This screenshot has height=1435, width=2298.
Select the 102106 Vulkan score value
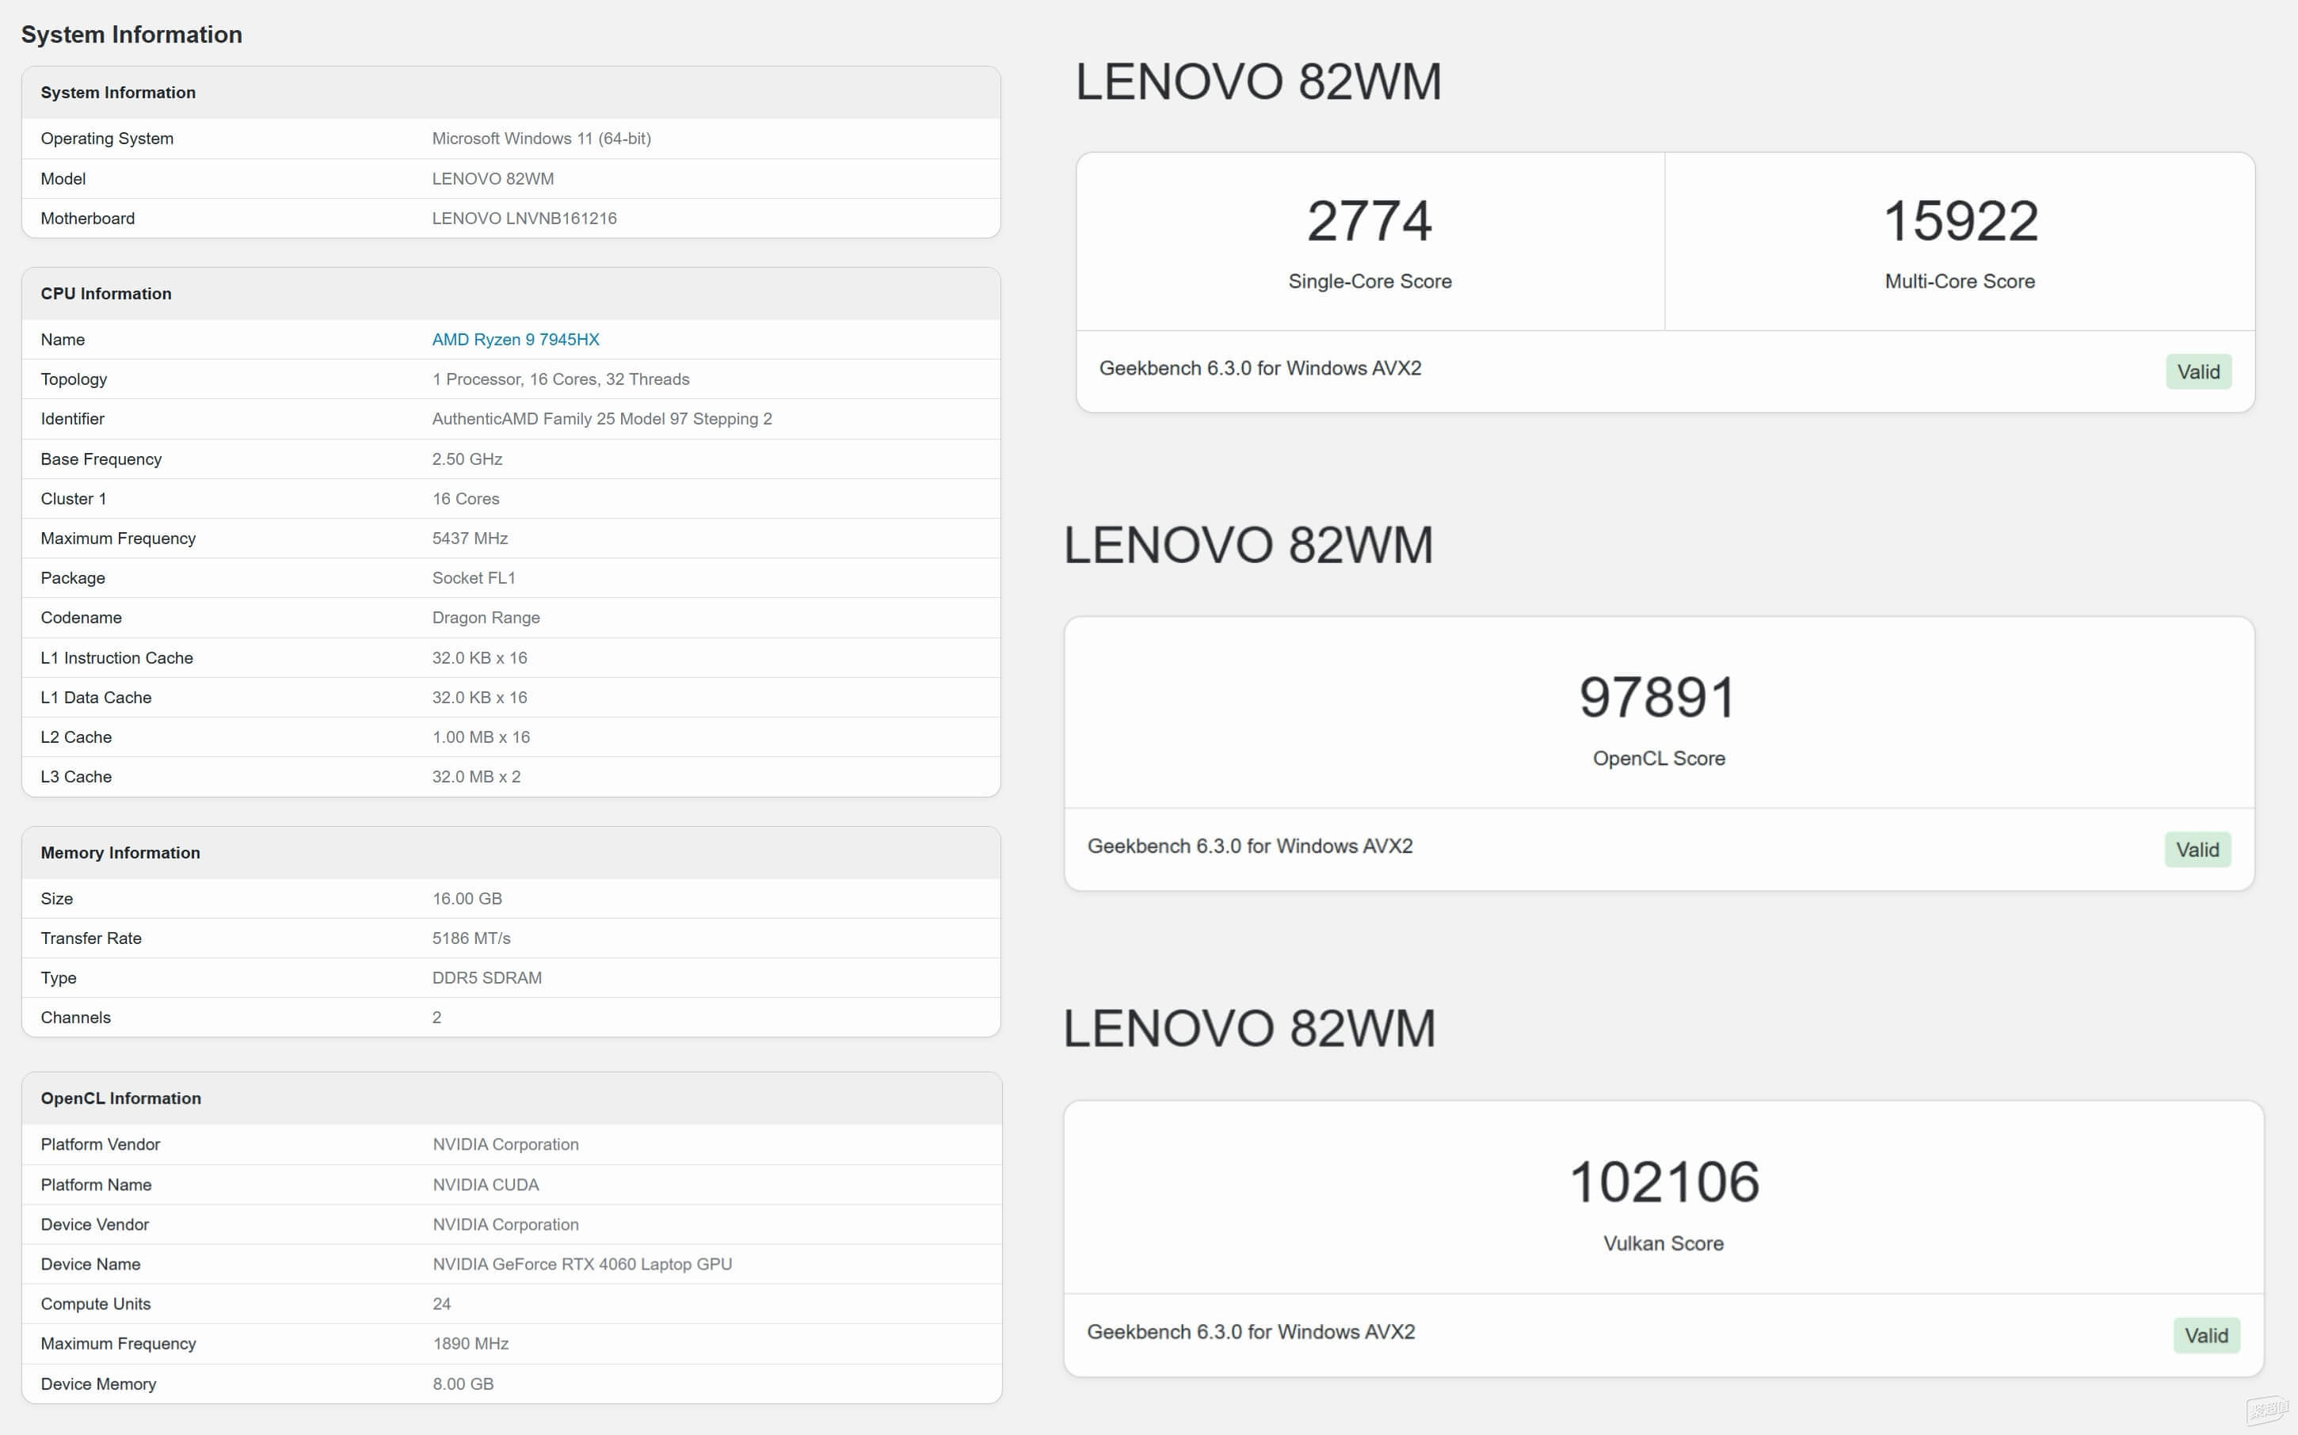point(1664,1182)
